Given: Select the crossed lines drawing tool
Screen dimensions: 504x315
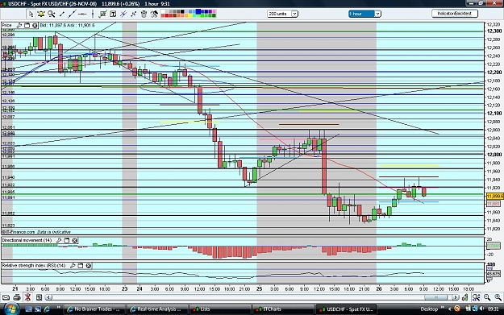Looking at the screenshot, I should click(x=123, y=14).
